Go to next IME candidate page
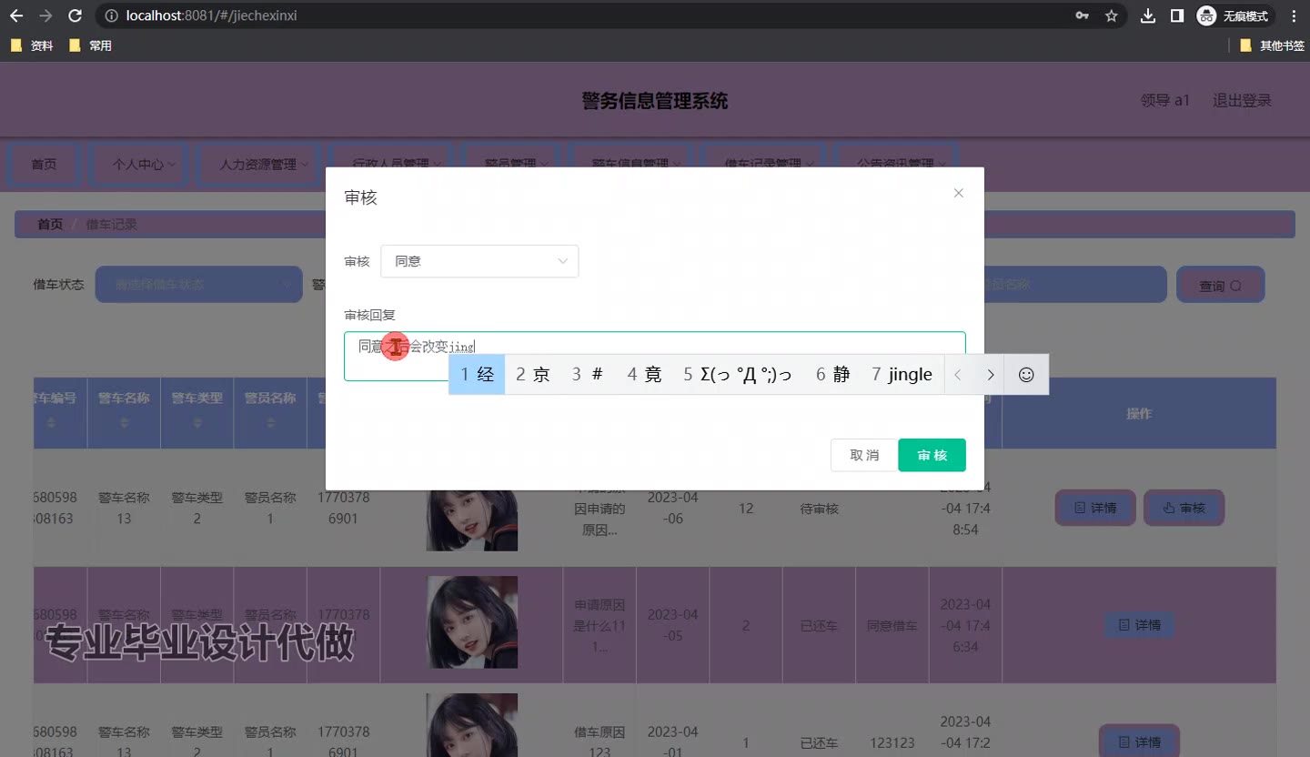This screenshot has width=1310, height=757. (991, 374)
